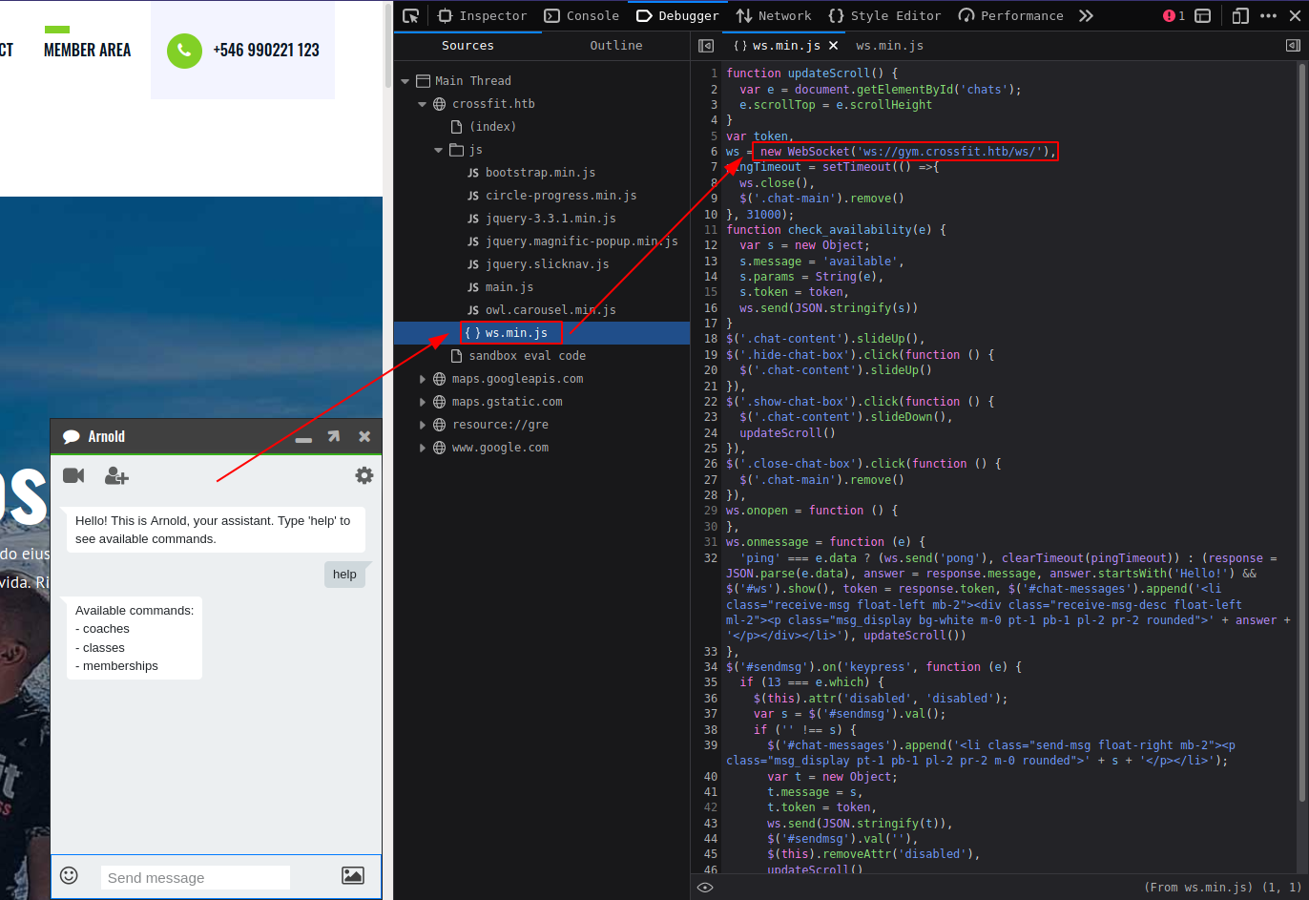
Task: Click the element picker icon in DevTools
Action: point(411,16)
